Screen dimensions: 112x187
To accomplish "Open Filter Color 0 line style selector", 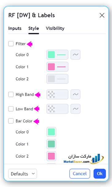I will pyautogui.click(x=57, y=55).
